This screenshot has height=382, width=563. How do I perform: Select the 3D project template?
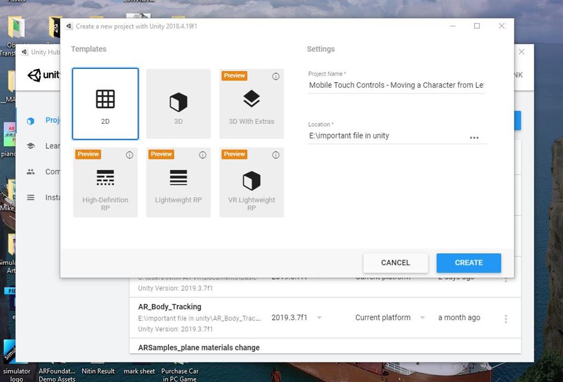click(178, 103)
